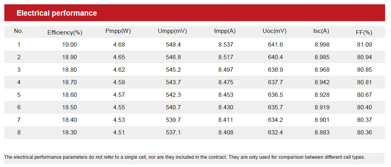The width and height of the screenshot is (391, 167).
Task: Click the 4.65 Pmpp value
Action: [119, 57]
